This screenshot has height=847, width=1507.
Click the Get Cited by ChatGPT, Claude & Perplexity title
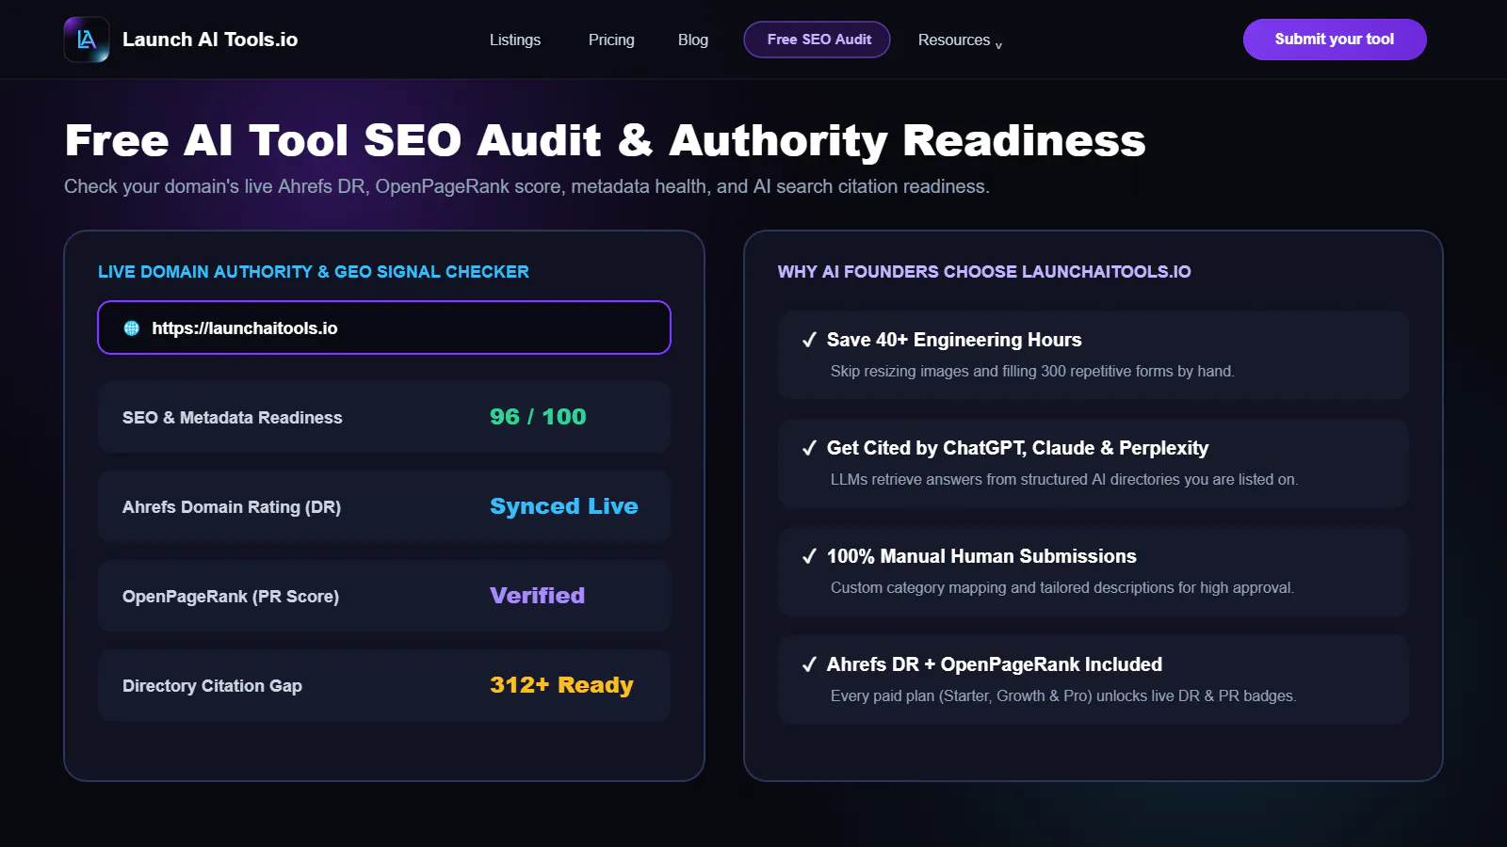pyautogui.click(x=1017, y=448)
